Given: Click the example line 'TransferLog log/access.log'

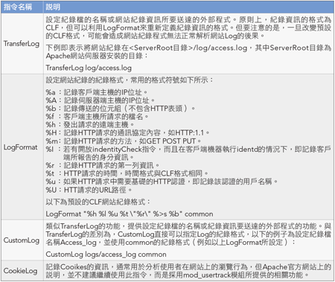Looking at the screenshot, I should click(x=89, y=68).
